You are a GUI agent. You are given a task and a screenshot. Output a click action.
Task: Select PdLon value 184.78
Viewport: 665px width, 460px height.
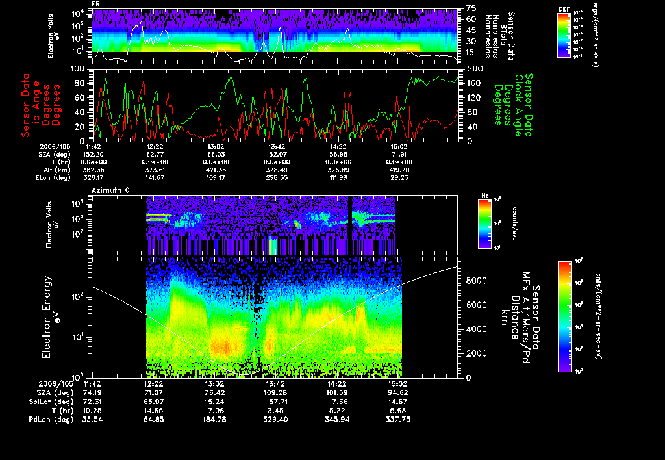(214, 420)
